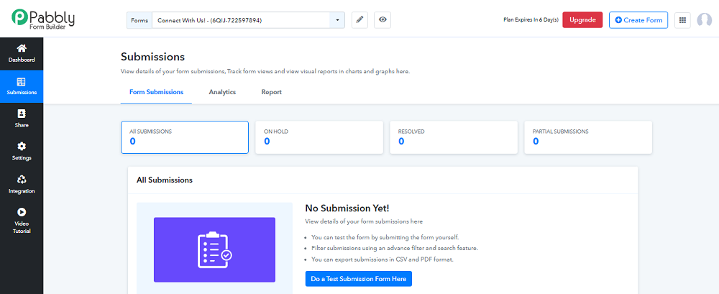Open the Video Tutorial sidebar item
This screenshot has height=294, width=719.
[22, 221]
